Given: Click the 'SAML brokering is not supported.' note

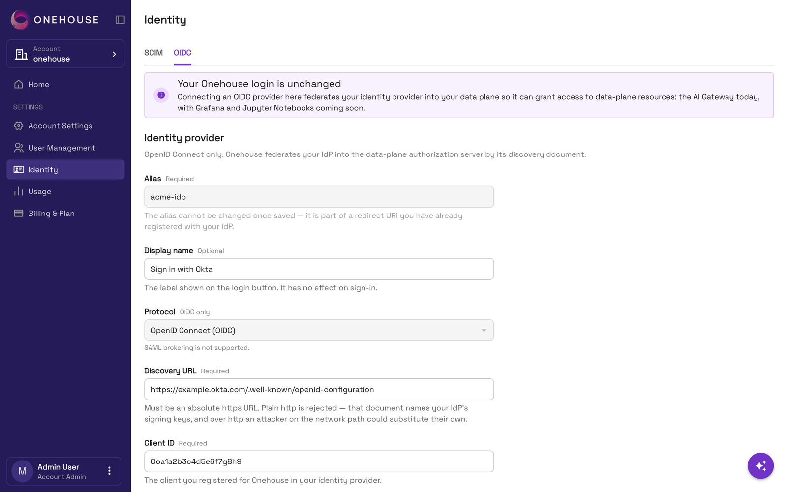Looking at the screenshot, I should (197, 348).
